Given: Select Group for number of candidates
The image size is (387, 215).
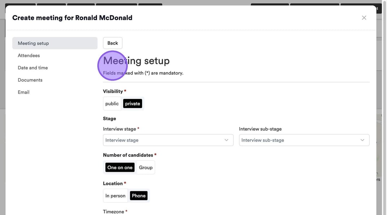Looking at the screenshot, I should click(146, 167).
